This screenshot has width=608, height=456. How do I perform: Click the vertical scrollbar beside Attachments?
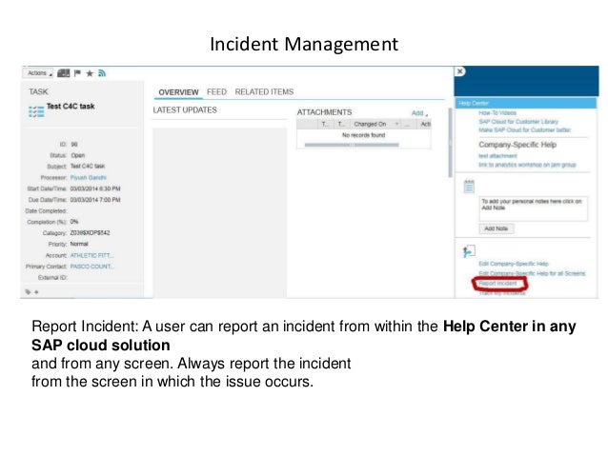click(x=450, y=143)
